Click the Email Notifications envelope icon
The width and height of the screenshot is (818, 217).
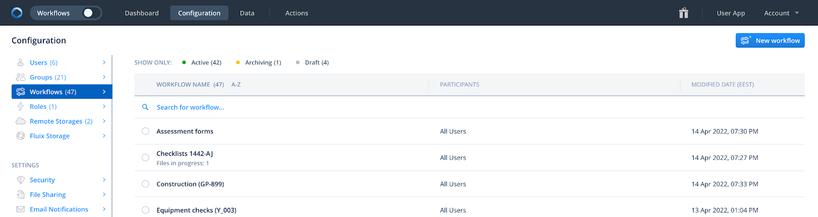(20, 209)
